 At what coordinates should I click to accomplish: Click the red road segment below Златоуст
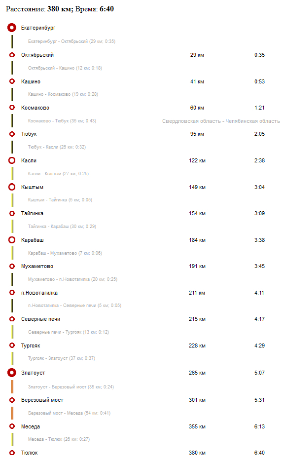(12, 386)
